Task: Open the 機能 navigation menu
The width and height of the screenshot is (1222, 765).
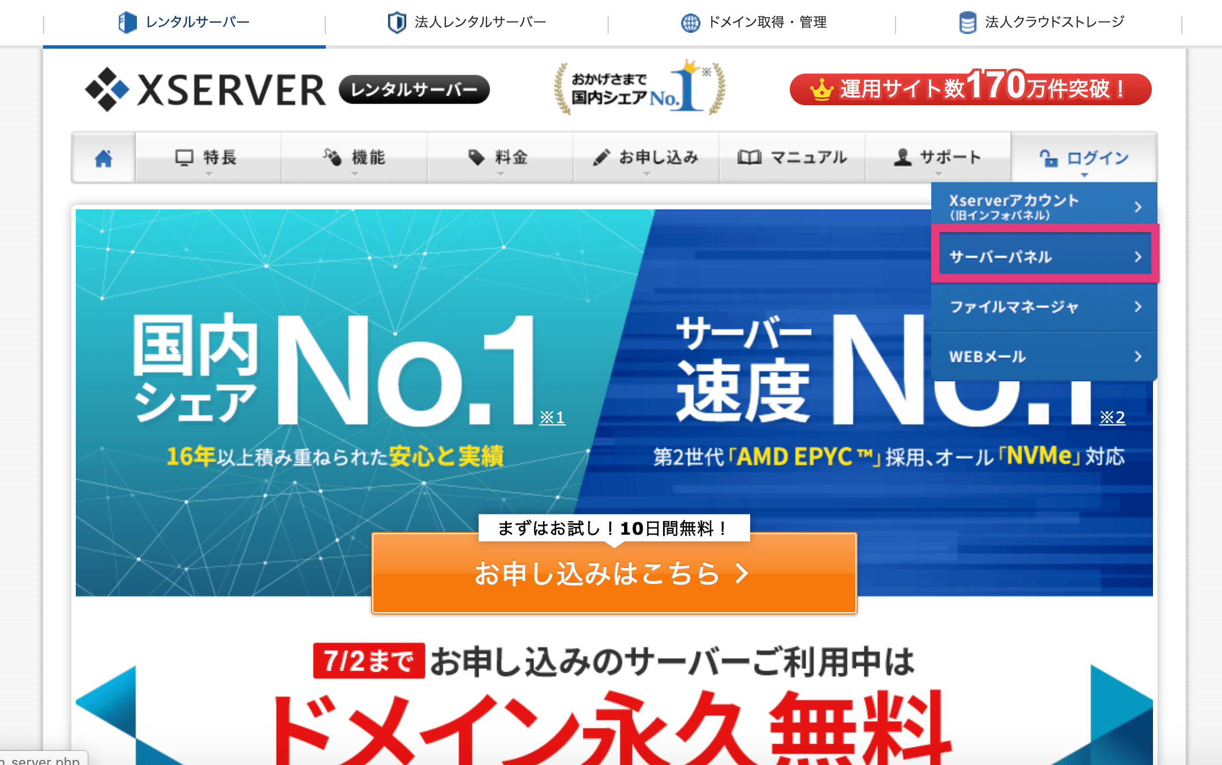Action: pos(354,158)
